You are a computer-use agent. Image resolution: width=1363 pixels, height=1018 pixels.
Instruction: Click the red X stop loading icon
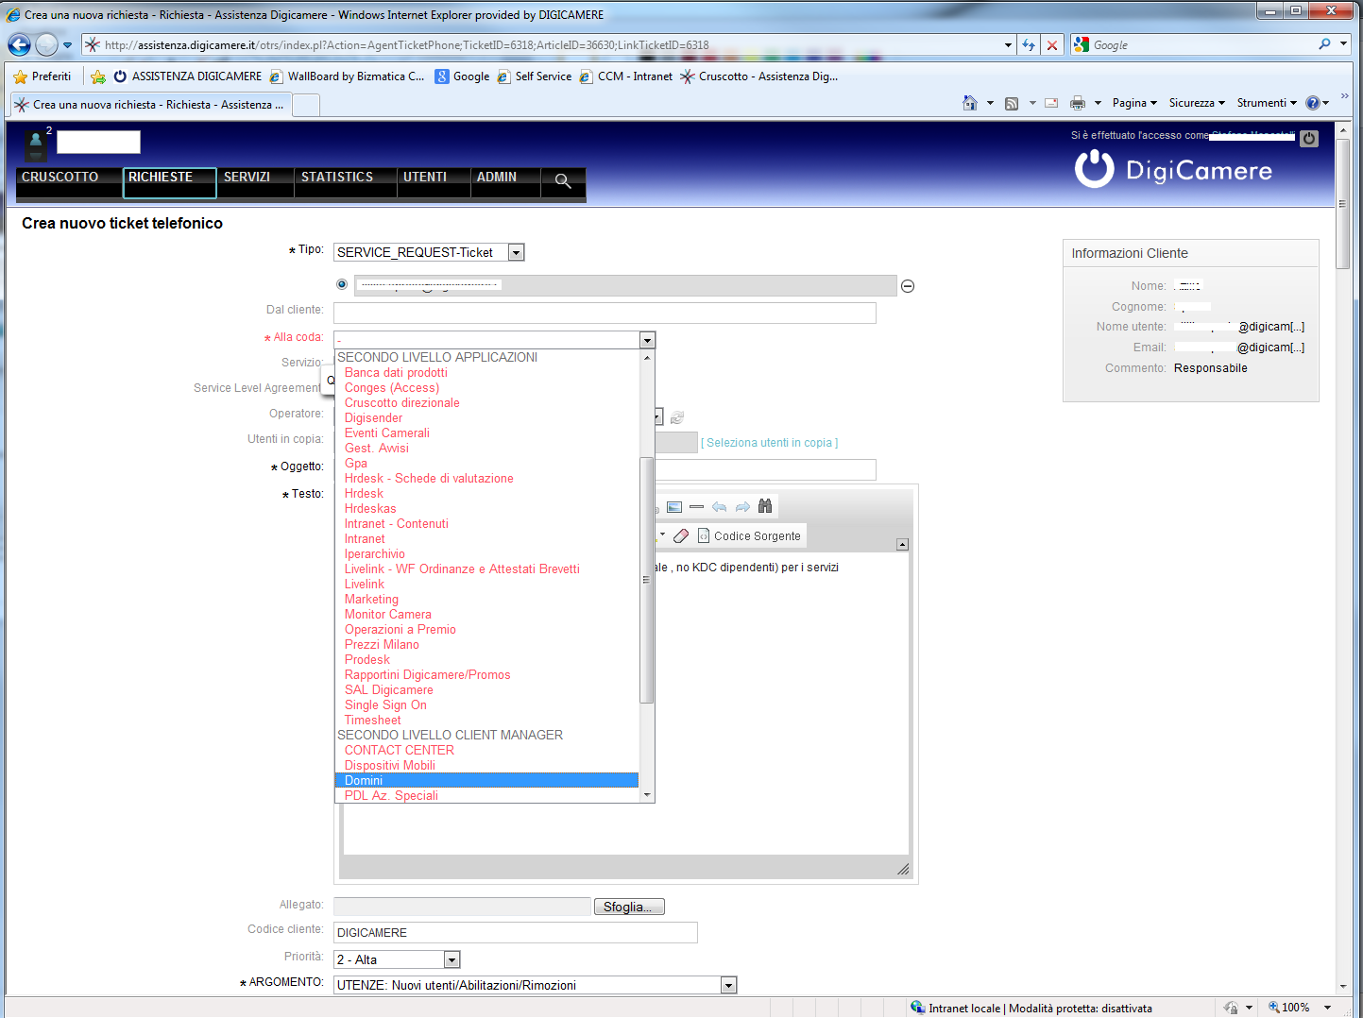click(1052, 44)
